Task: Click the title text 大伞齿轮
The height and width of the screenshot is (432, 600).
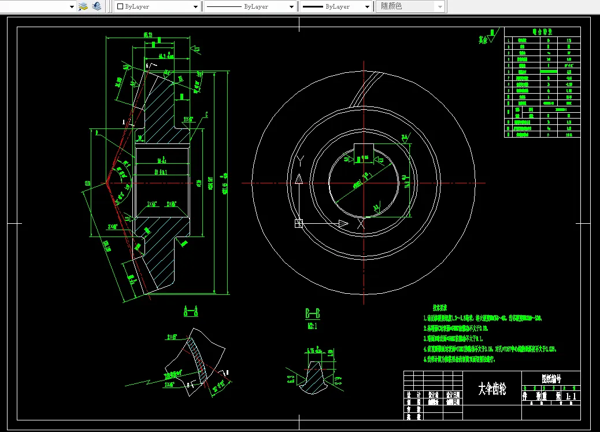Action: coord(492,389)
